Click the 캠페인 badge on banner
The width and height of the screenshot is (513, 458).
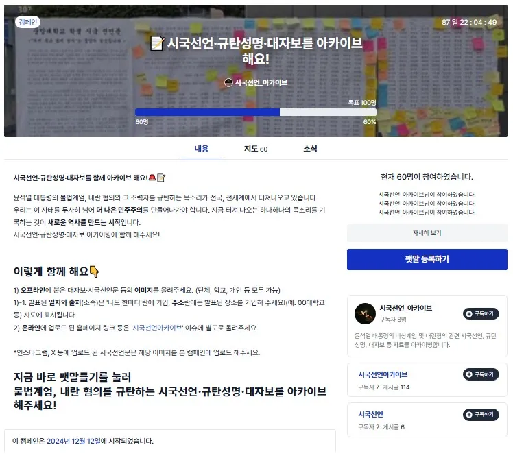coord(28,22)
